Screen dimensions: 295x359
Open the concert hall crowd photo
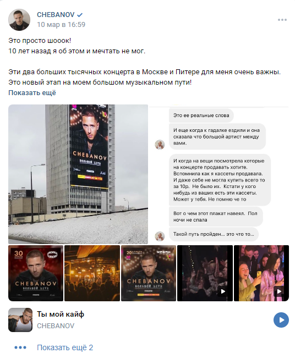(x=92, y=273)
